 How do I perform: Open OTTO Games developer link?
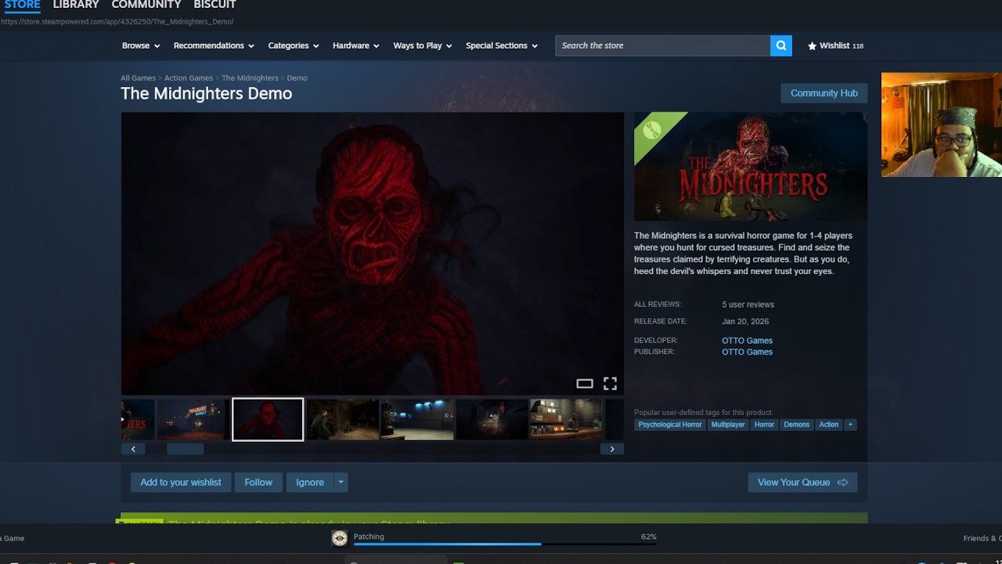point(747,341)
